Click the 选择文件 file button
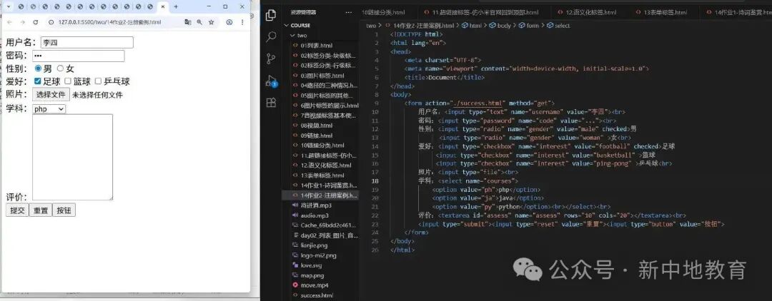 tap(51, 95)
